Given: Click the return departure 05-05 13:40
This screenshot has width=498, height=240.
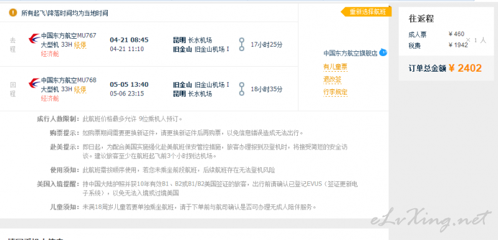Looking at the screenshot, I should point(129,84).
